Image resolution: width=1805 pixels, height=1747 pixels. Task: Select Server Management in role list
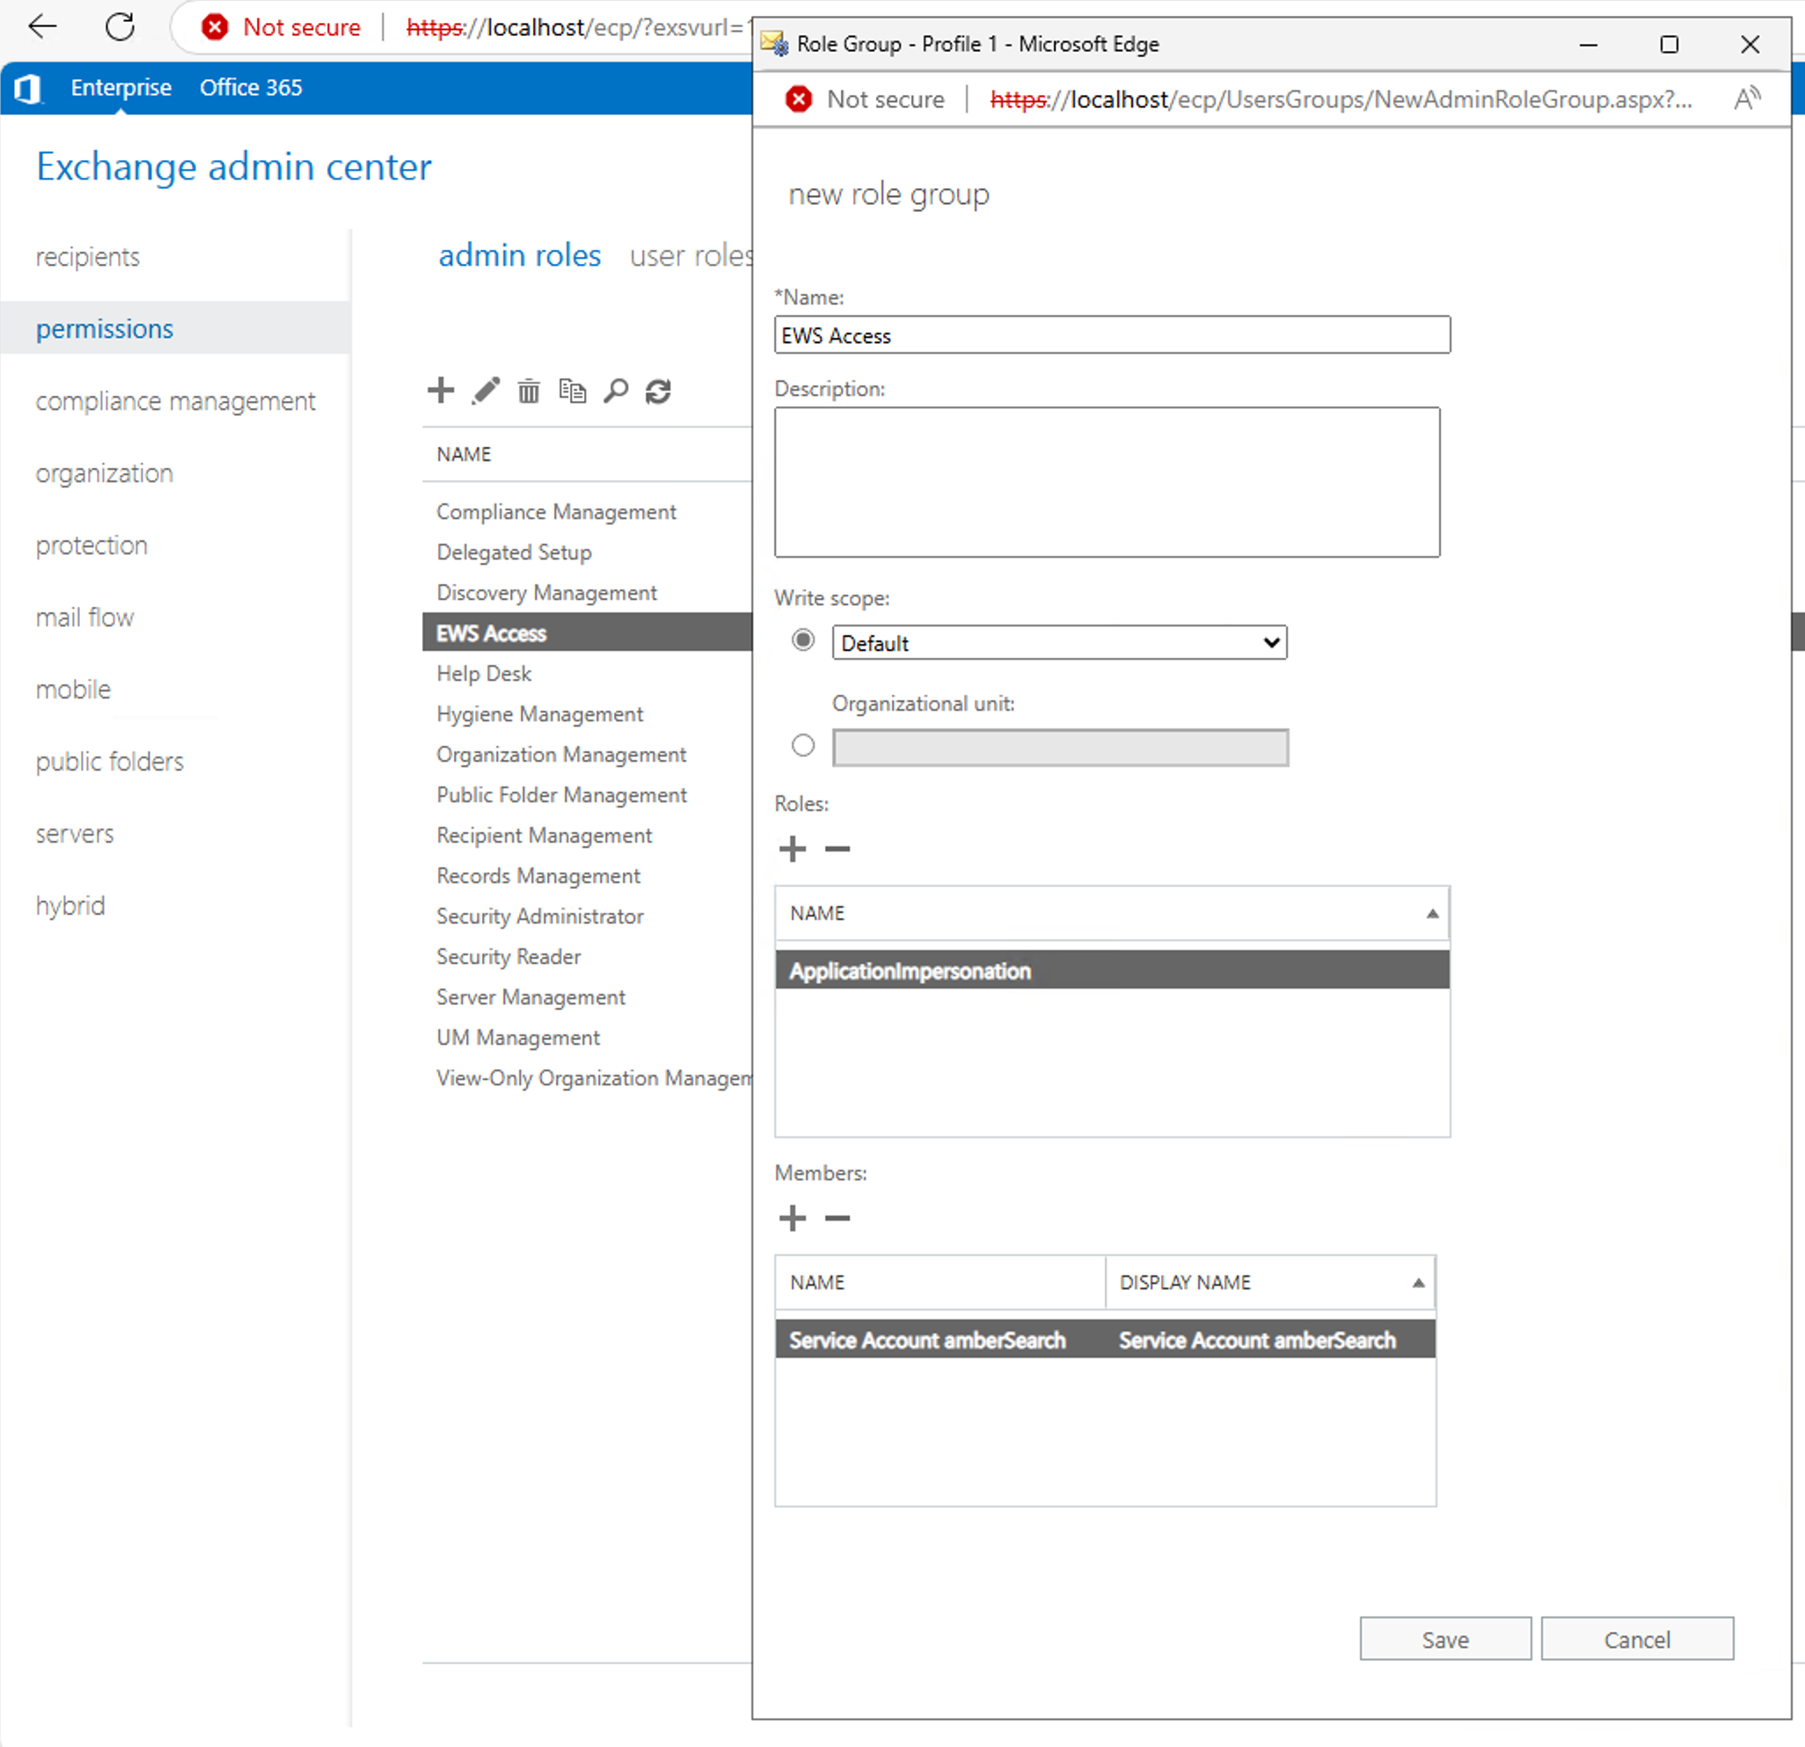tap(530, 998)
